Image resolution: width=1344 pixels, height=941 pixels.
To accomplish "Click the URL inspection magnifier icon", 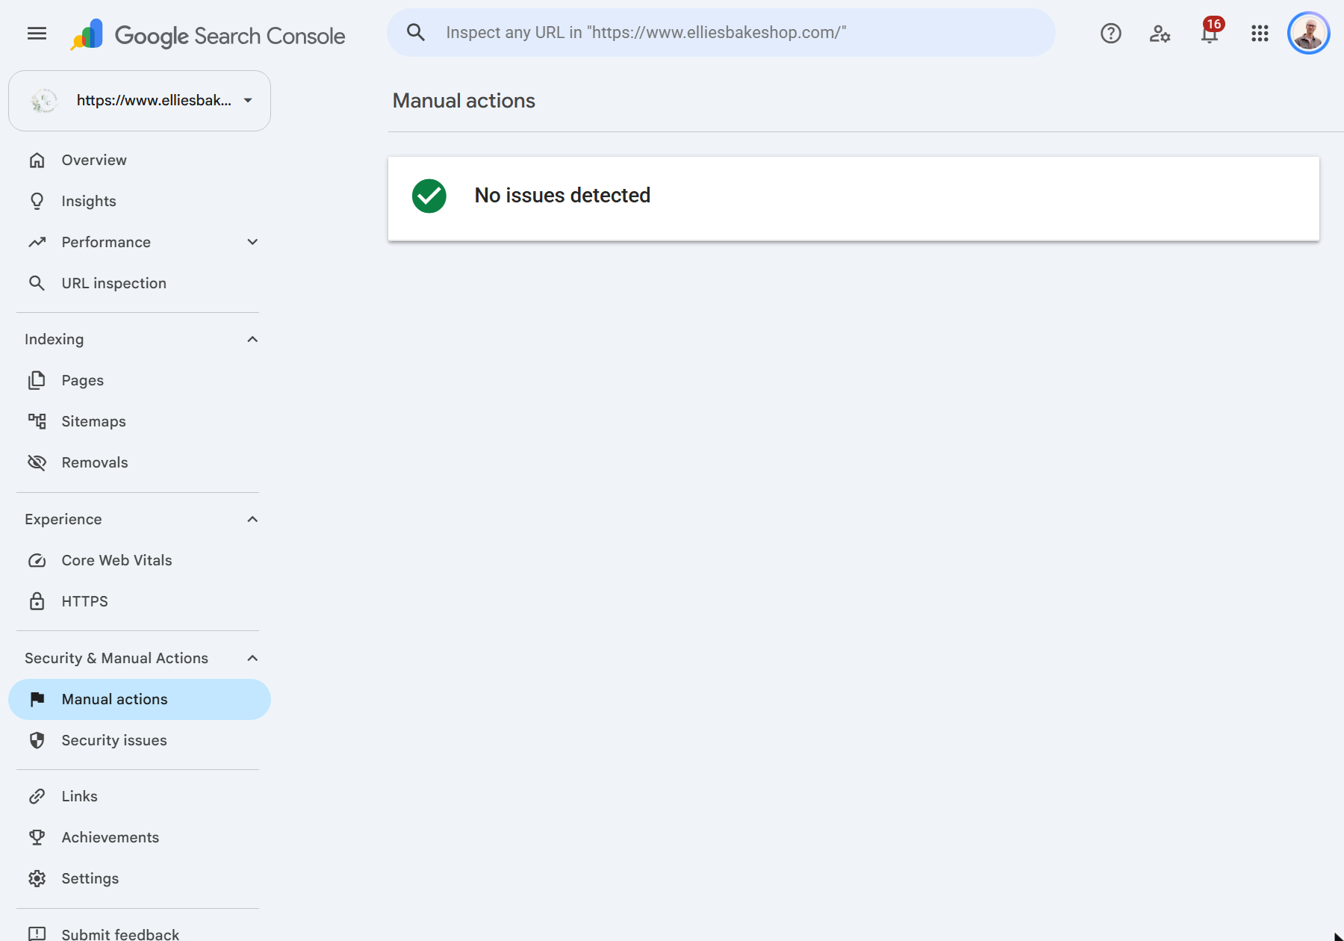I will (37, 283).
